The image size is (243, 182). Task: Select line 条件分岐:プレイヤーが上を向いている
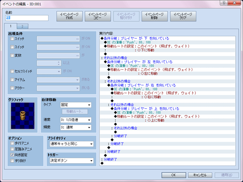(167, 108)
